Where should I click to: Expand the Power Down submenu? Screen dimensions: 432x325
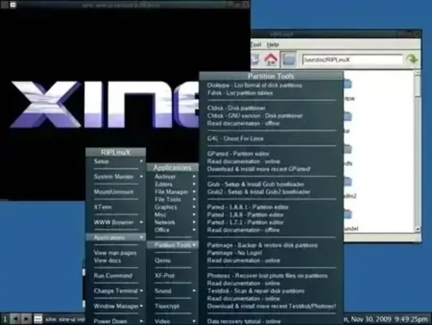coord(115,321)
